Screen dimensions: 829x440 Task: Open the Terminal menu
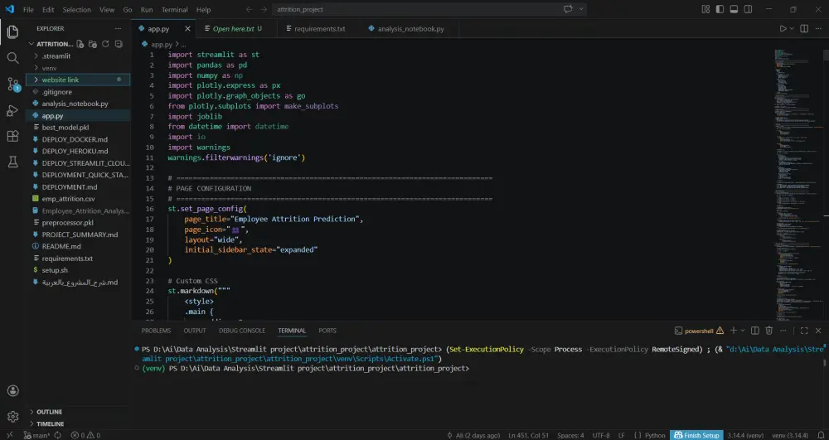point(174,9)
